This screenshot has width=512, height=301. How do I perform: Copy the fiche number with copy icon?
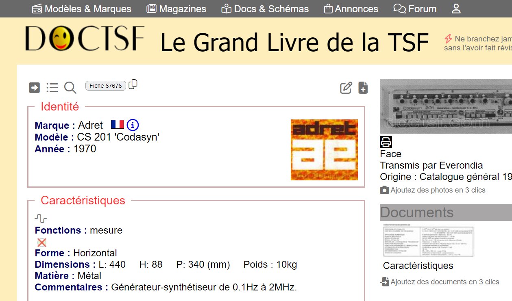pos(133,84)
